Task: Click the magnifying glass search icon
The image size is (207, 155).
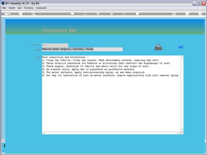Action: (33, 13)
